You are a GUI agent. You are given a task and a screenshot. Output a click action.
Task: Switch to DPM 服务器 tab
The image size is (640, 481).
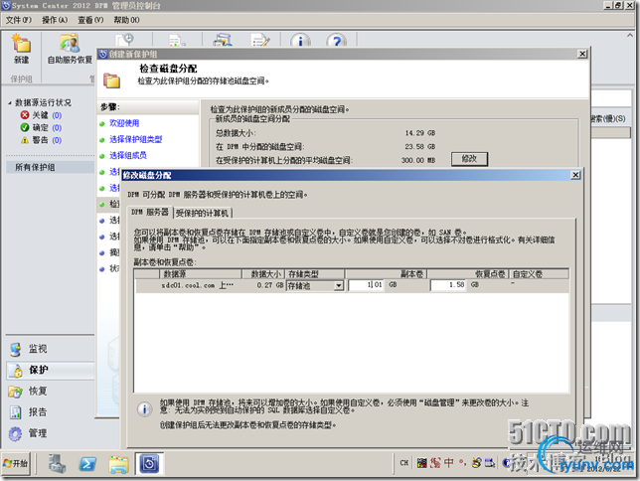point(150,212)
